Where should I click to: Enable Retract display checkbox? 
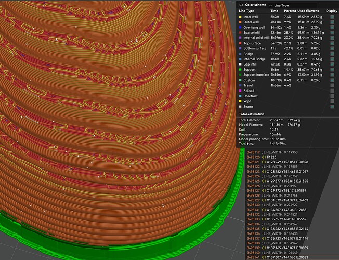pyautogui.click(x=332, y=90)
